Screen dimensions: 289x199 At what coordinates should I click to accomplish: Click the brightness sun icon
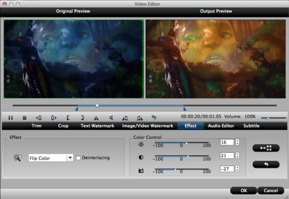[x=141, y=144]
